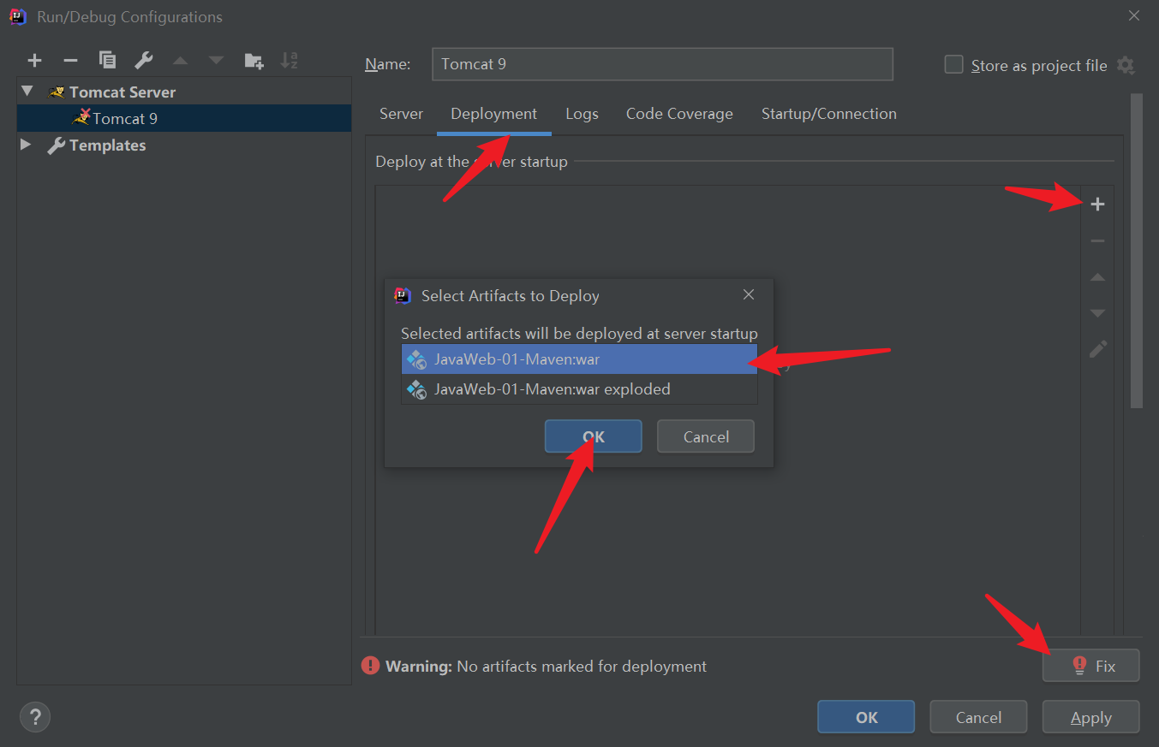Open help question mark button

click(x=35, y=717)
